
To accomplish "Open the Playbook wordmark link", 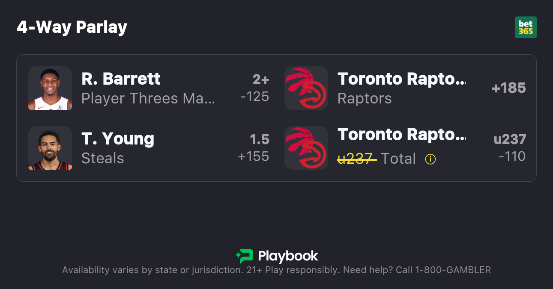I will [x=288, y=256].
